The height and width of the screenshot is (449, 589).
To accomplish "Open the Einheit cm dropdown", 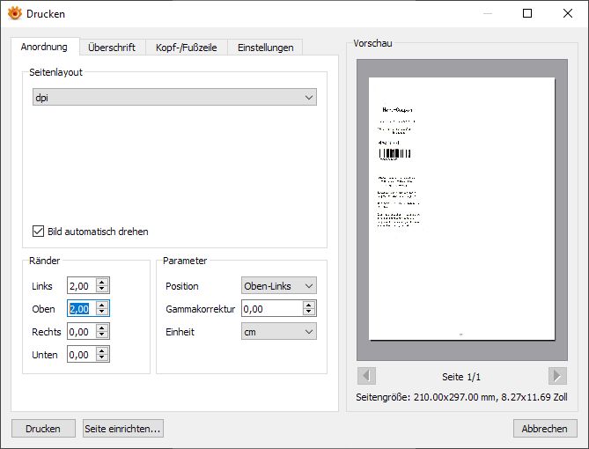I will click(278, 332).
